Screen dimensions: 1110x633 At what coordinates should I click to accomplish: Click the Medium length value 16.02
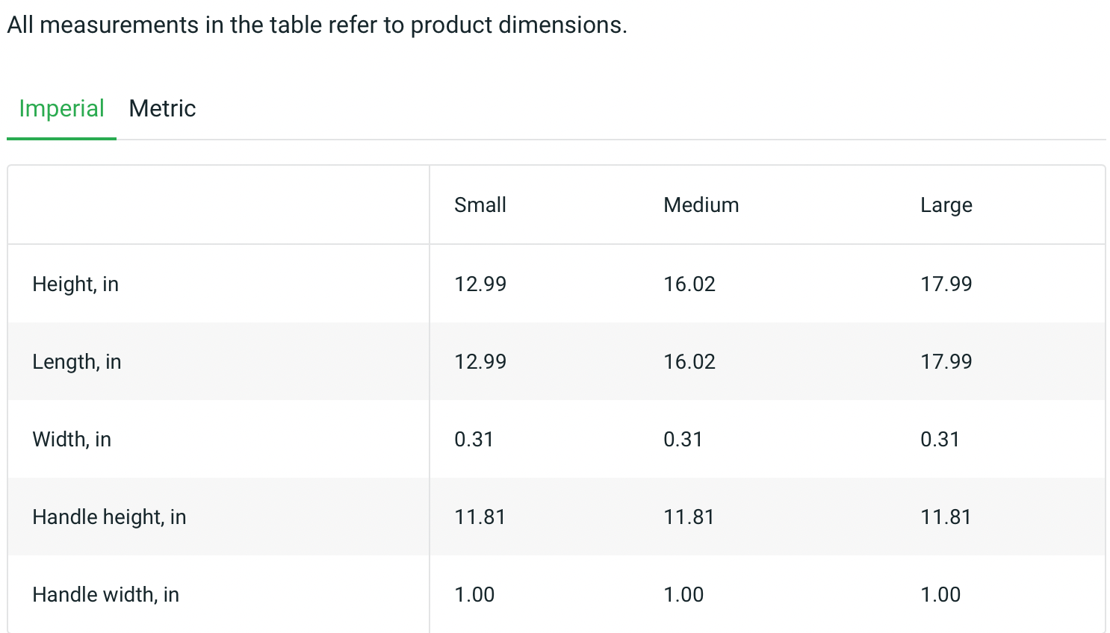click(689, 362)
